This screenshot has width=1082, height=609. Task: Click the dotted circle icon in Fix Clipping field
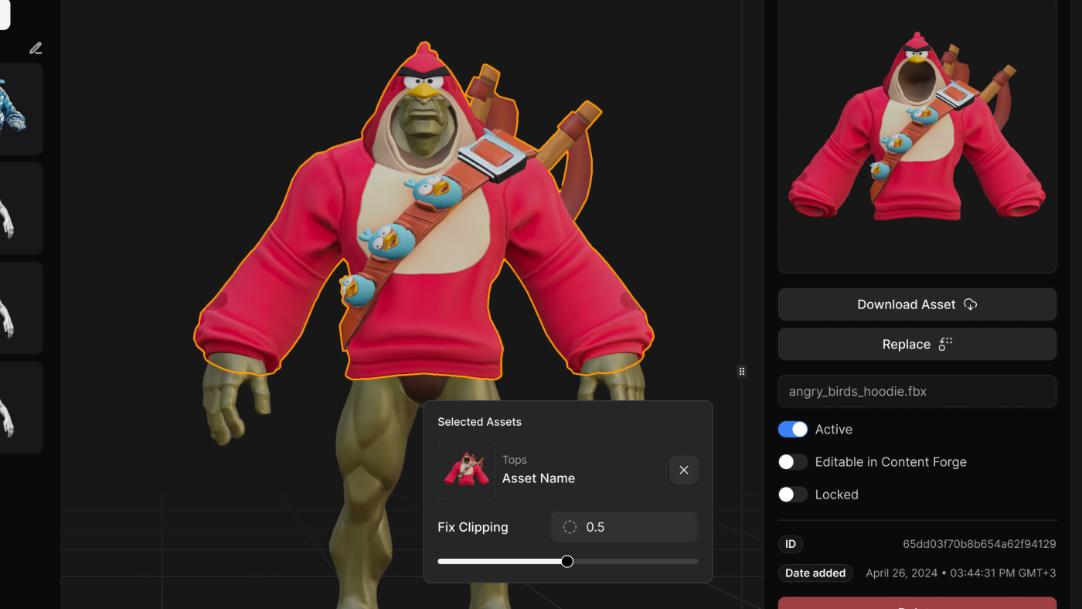[x=570, y=527]
